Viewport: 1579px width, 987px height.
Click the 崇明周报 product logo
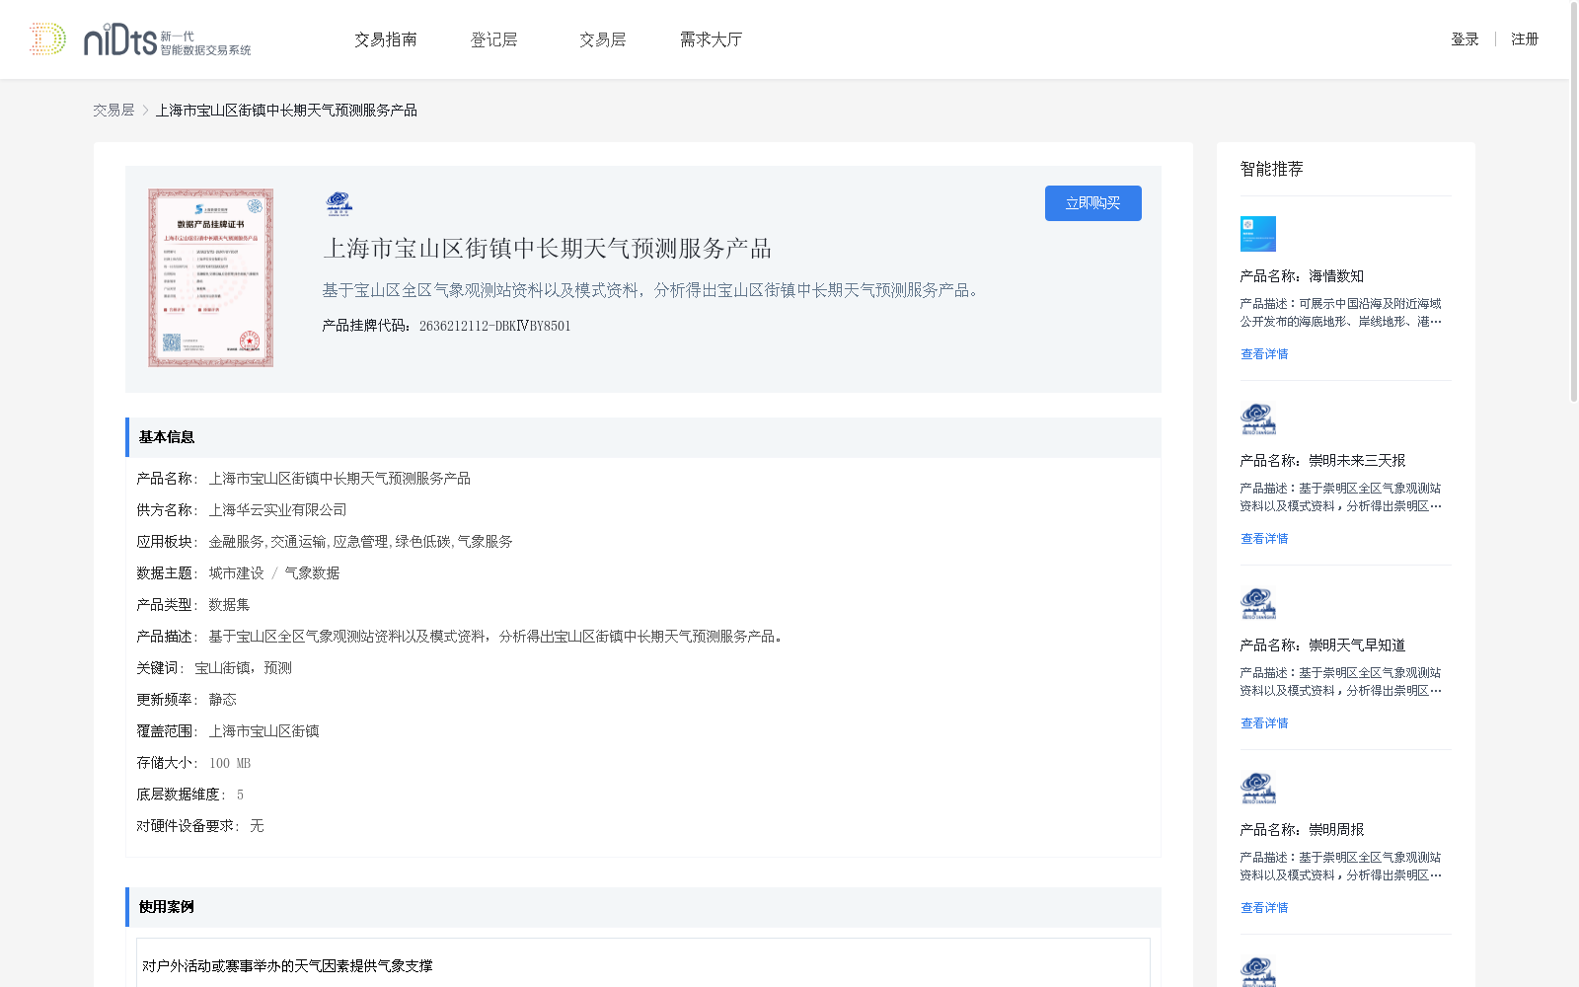tap(1258, 788)
